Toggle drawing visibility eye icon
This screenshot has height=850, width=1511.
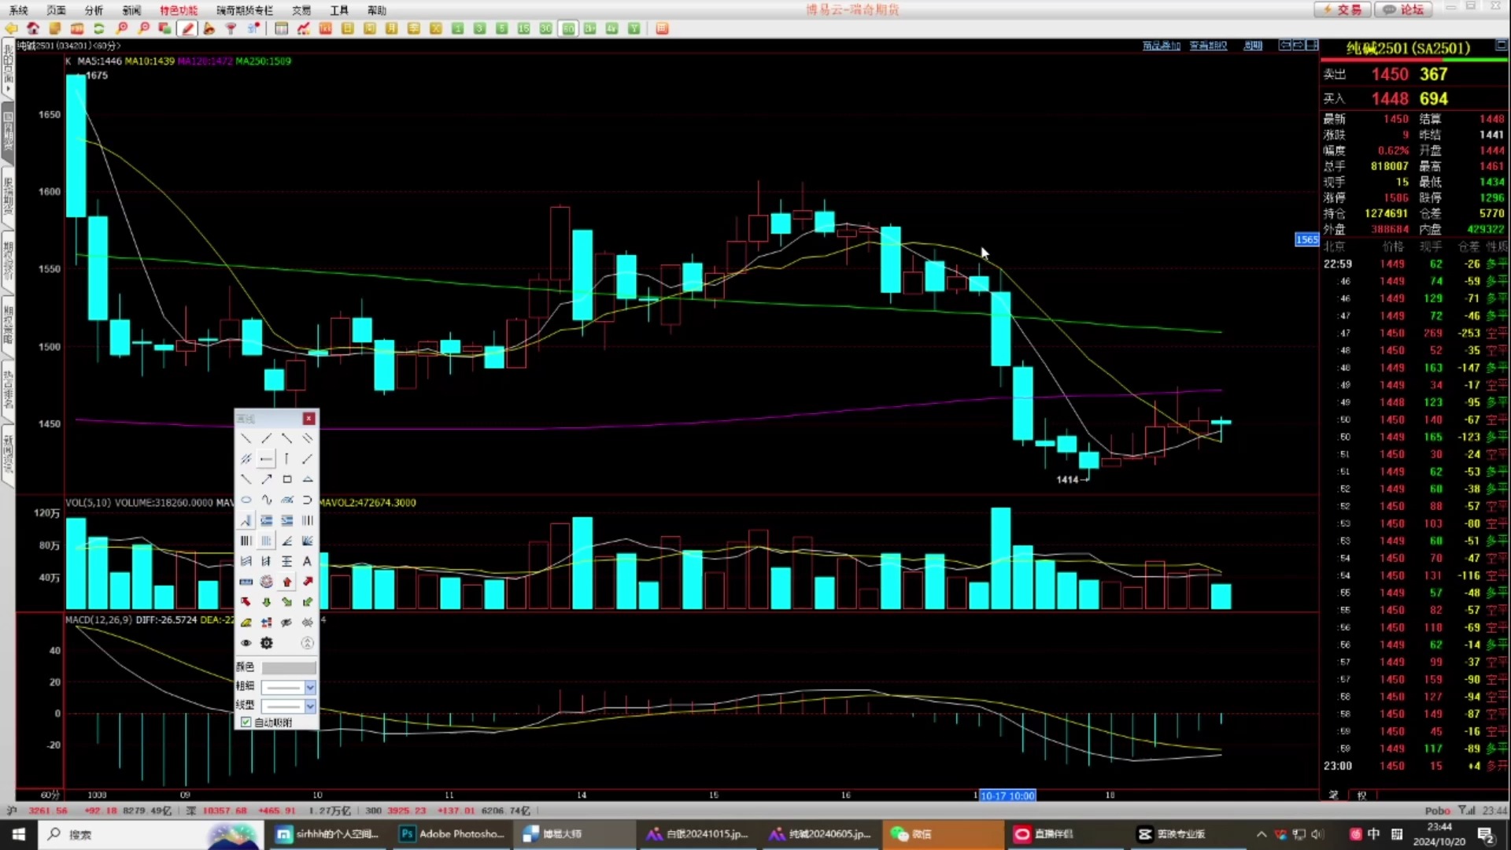pos(246,643)
